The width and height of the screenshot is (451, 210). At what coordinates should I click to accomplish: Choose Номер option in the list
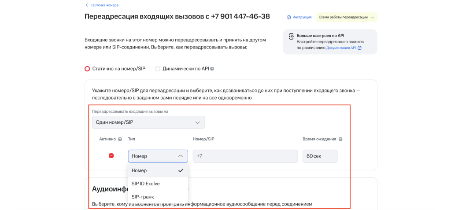click(x=158, y=170)
